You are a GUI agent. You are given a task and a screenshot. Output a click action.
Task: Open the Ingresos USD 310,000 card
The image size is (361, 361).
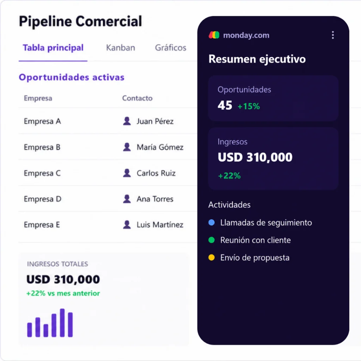click(x=273, y=159)
